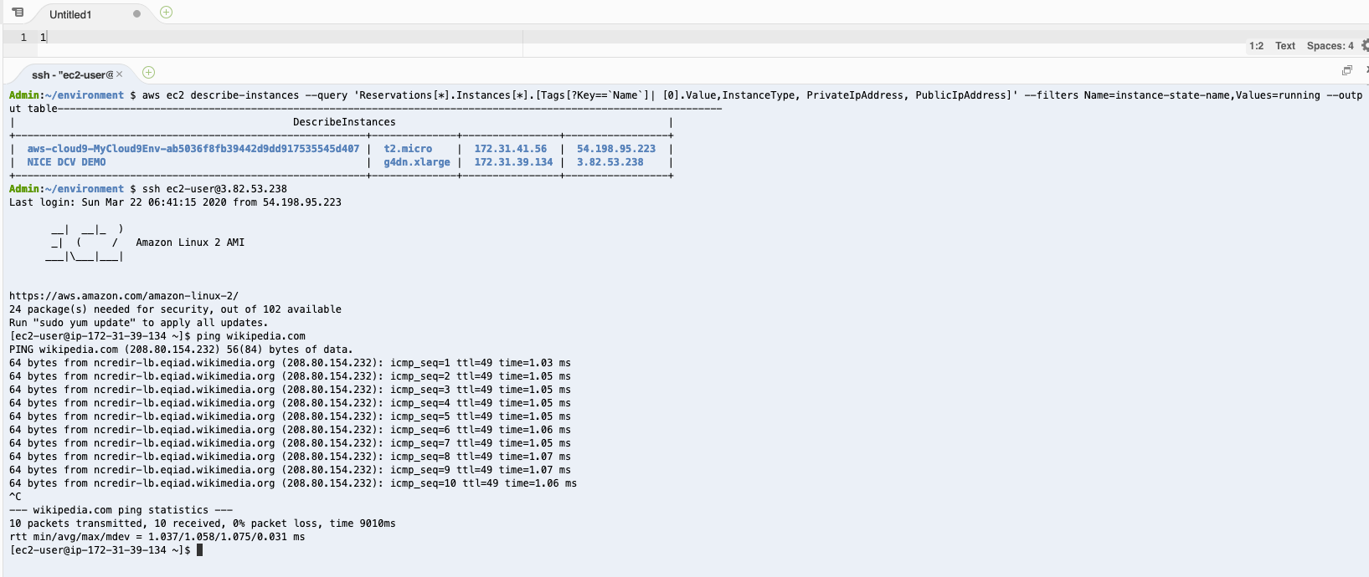
Task: Click line number 1 in the gutter
Action: tap(23, 37)
